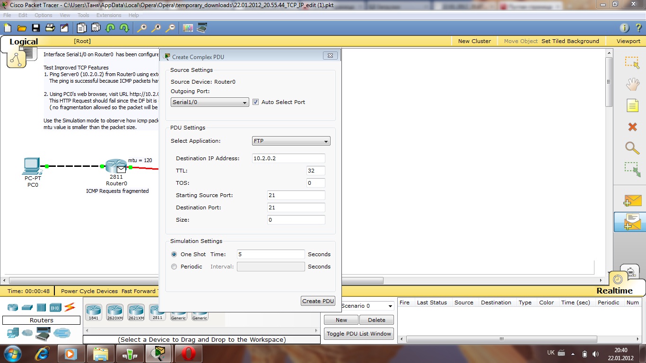Choose the Inspect magnifier tool
The image size is (646, 363).
point(632,148)
